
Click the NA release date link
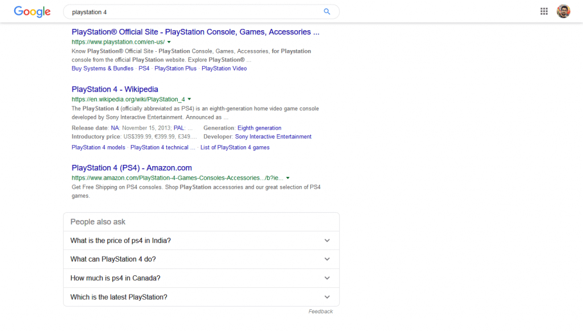point(115,128)
